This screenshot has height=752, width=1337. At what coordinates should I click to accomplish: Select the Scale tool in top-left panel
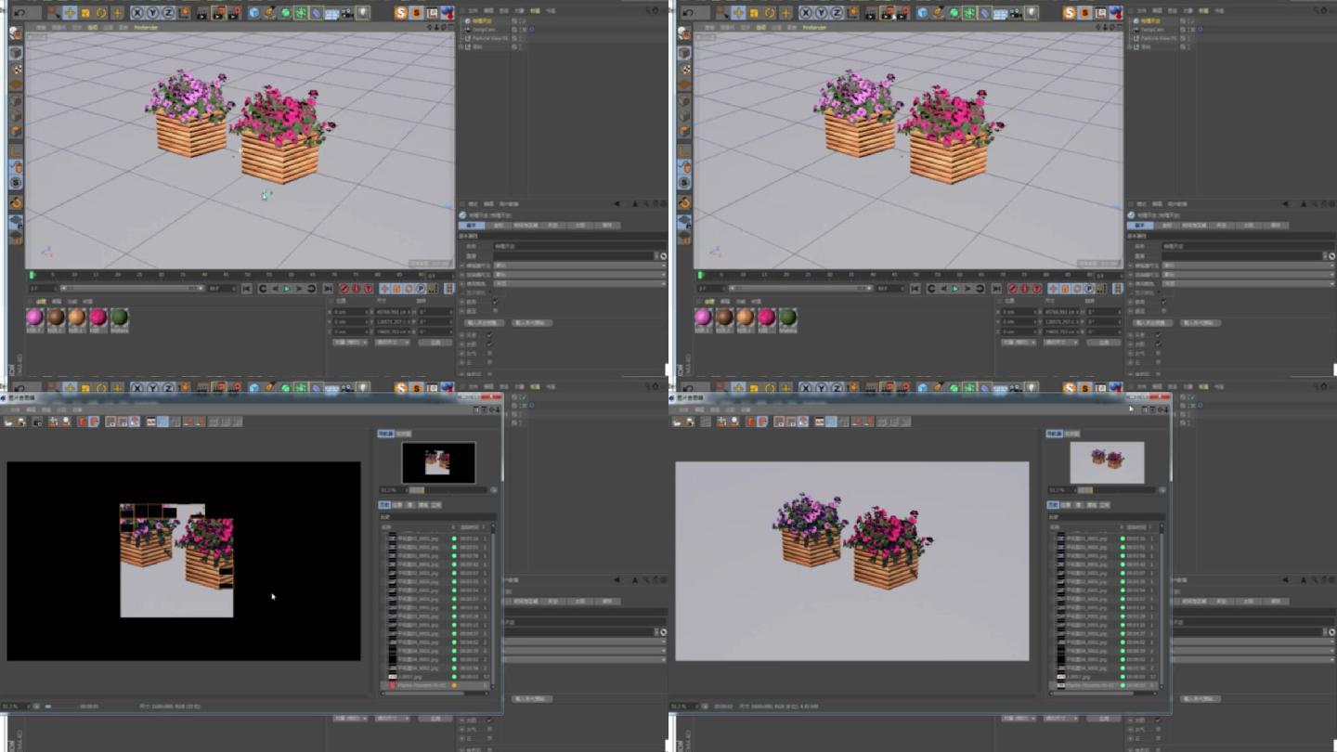point(85,13)
